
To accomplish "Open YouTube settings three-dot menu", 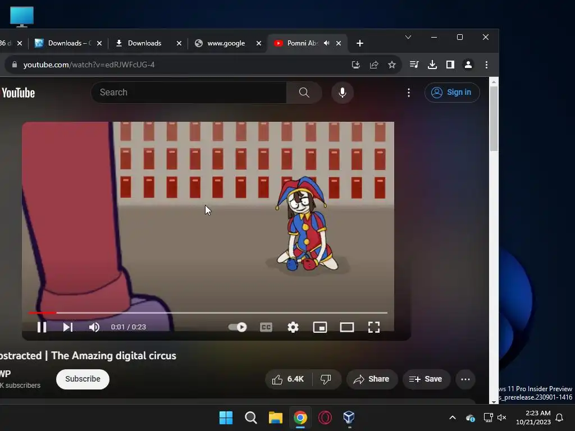I will pos(409,93).
